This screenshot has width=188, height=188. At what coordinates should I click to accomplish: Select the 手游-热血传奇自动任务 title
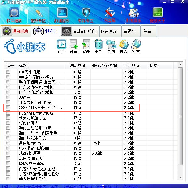39,174
